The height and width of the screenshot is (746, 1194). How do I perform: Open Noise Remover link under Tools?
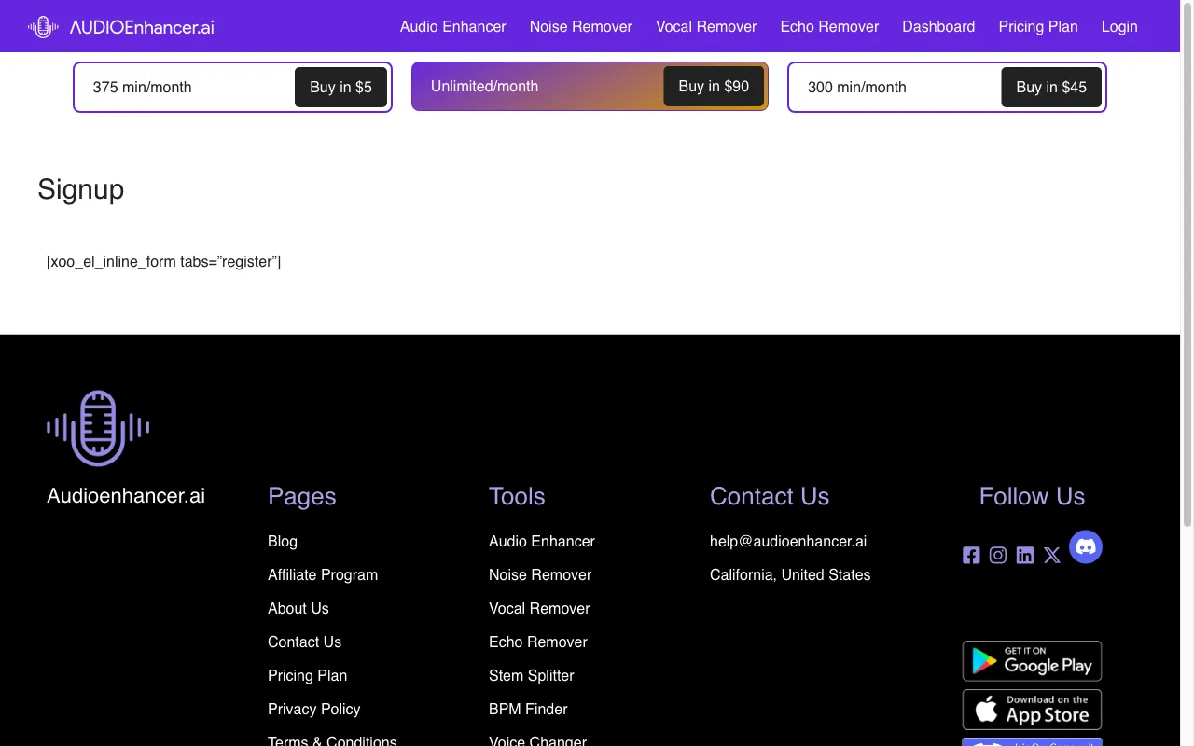pos(540,574)
